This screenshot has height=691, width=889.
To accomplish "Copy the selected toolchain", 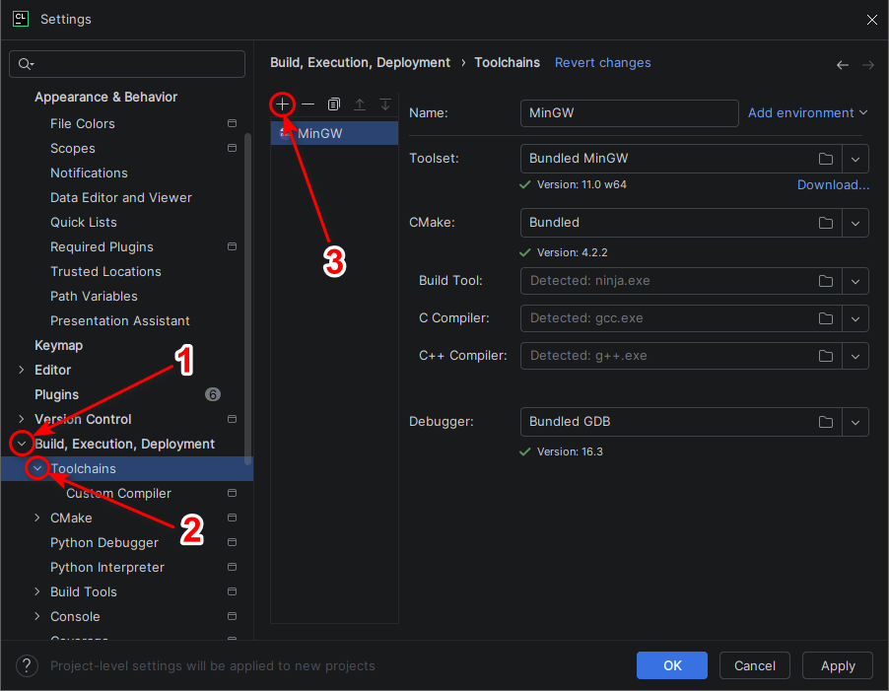I will 334,104.
